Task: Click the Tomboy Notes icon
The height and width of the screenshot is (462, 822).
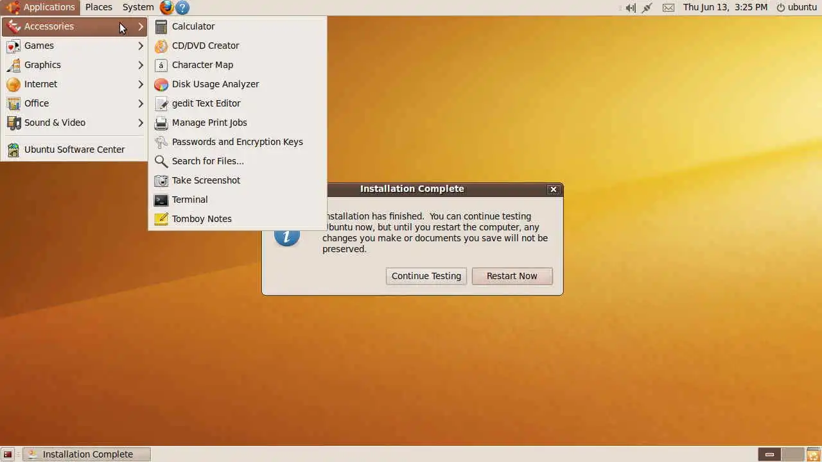Action: [x=161, y=219]
